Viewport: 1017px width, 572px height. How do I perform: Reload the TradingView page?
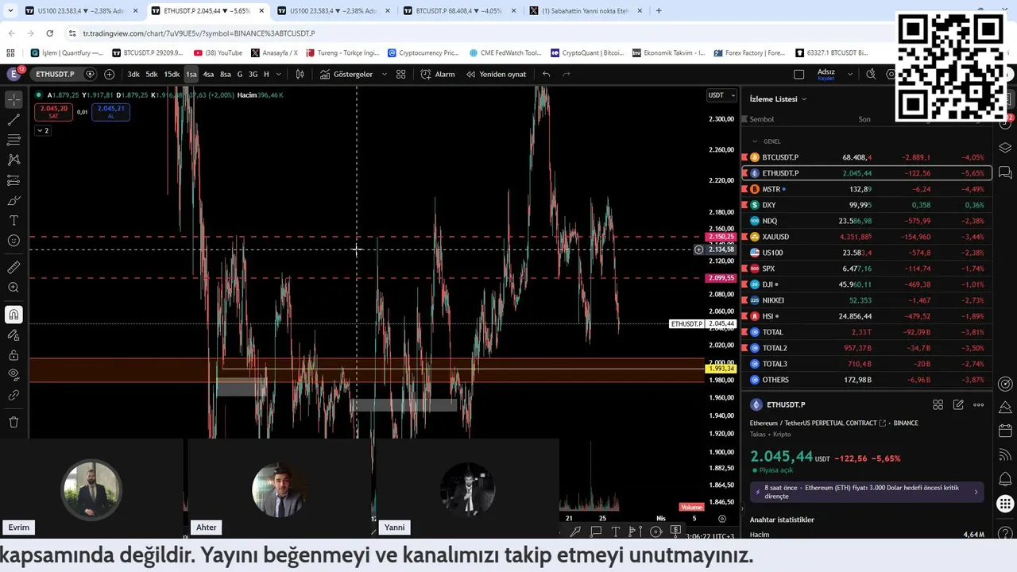pos(50,33)
